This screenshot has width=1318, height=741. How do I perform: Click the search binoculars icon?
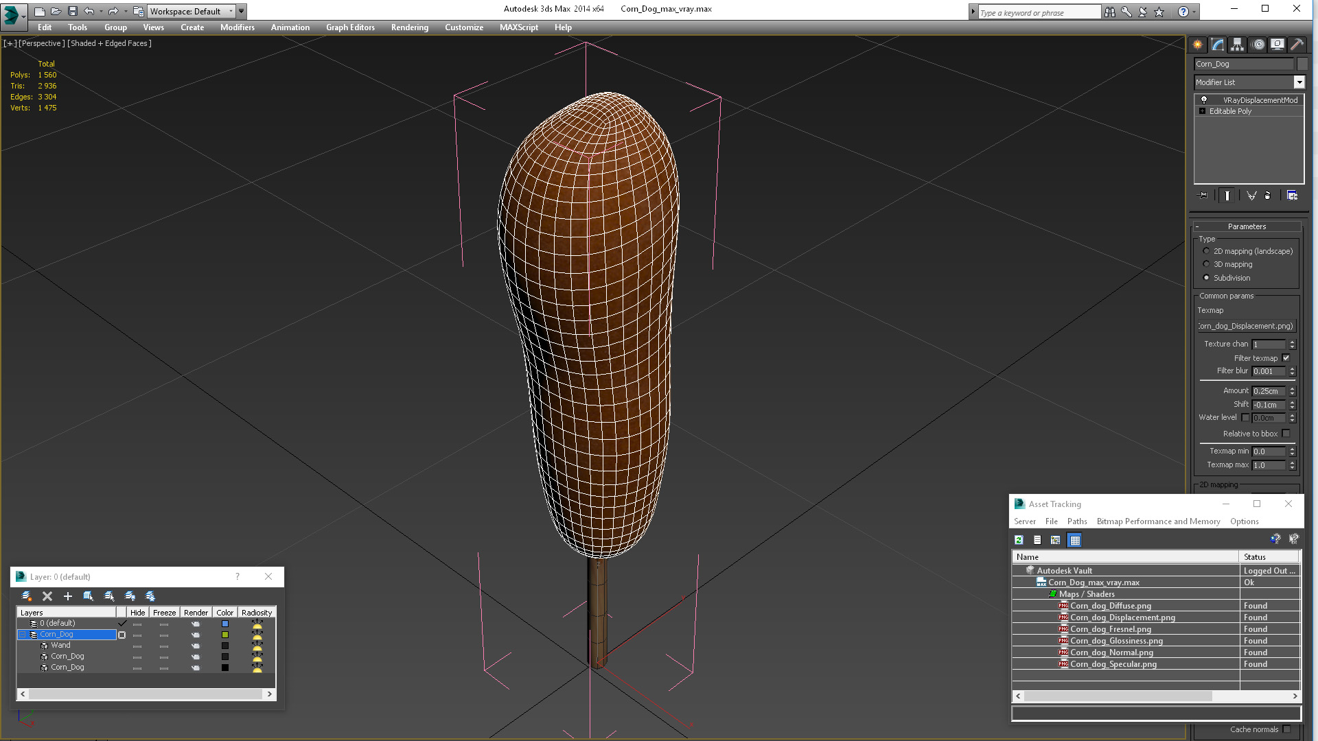tap(1109, 12)
